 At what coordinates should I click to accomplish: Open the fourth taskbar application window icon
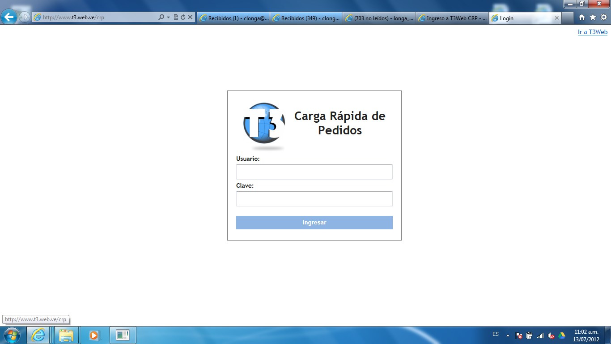[x=123, y=335]
